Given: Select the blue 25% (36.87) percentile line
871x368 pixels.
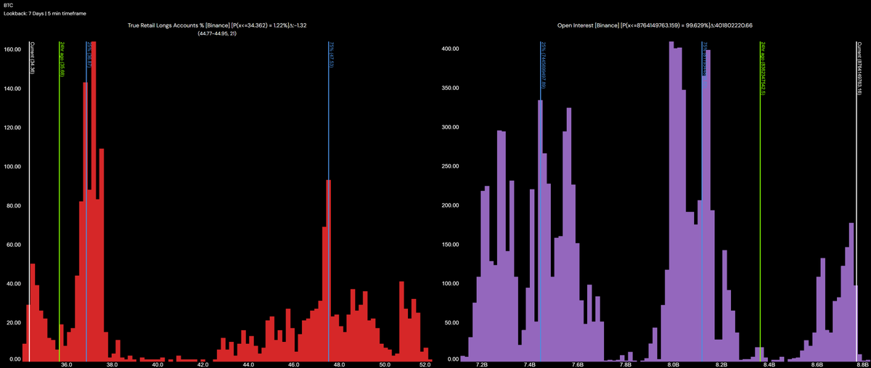Looking at the screenshot, I should 86,201.
